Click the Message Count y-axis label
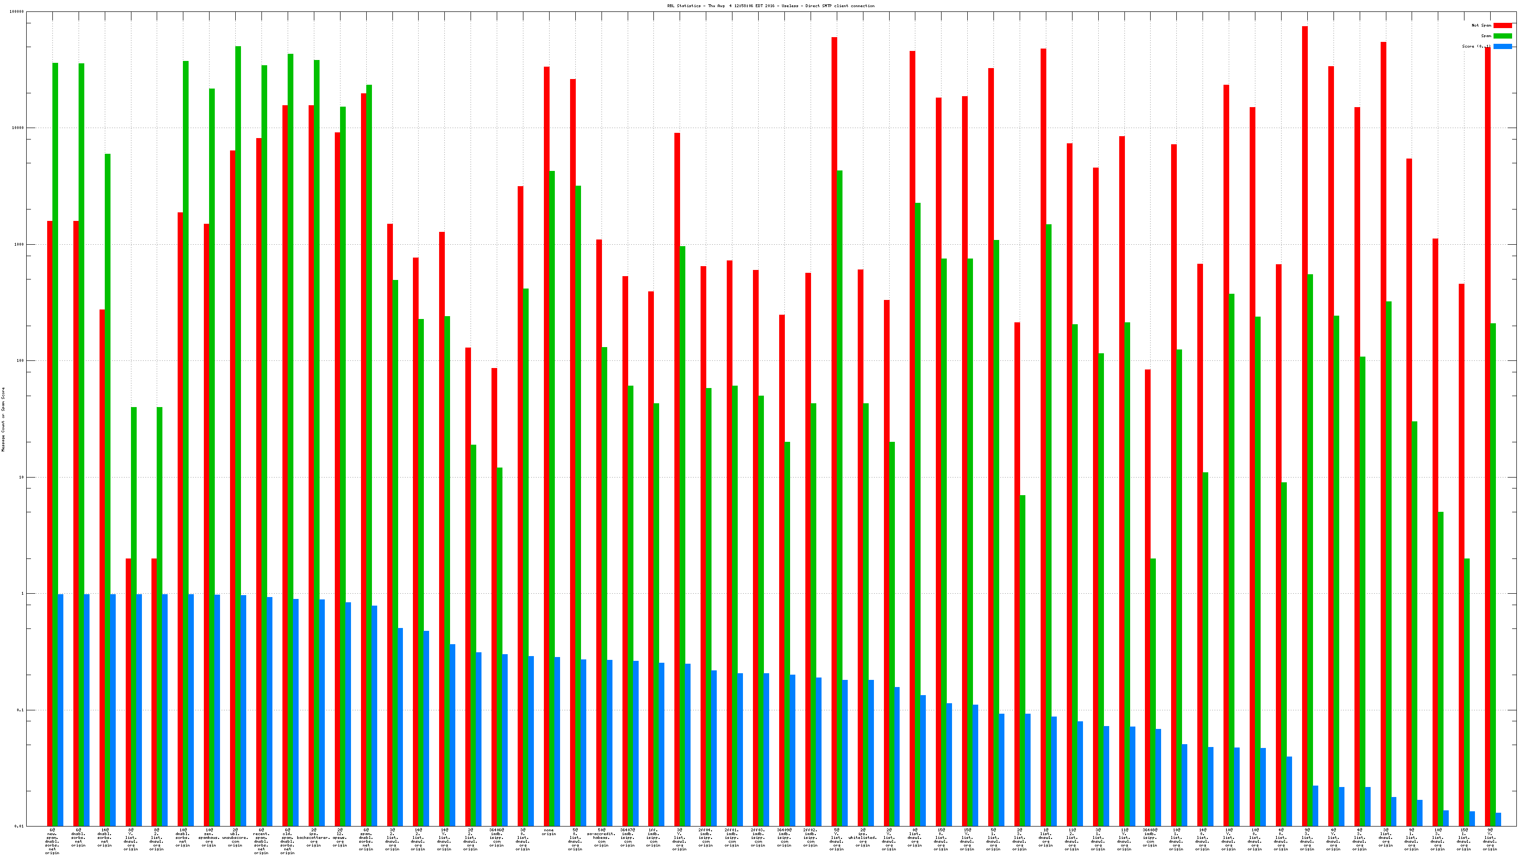Image resolution: width=1524 pixels, height=857 pixels. tap(3, 419)
